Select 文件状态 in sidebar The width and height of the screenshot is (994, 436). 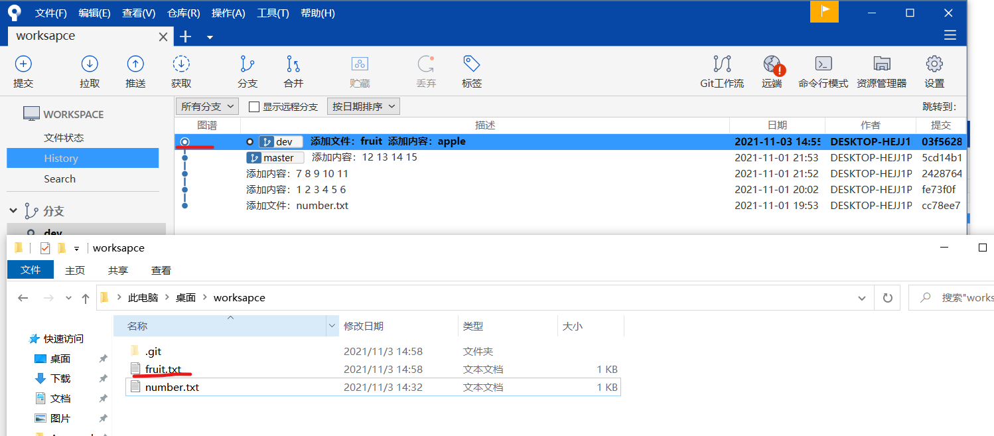pos(64,137)
